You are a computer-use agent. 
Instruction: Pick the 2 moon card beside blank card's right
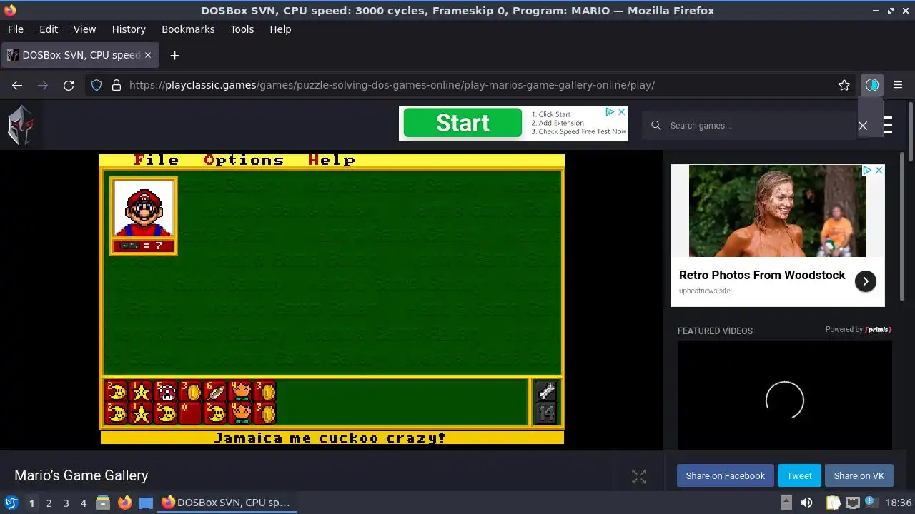pos(215,413)
